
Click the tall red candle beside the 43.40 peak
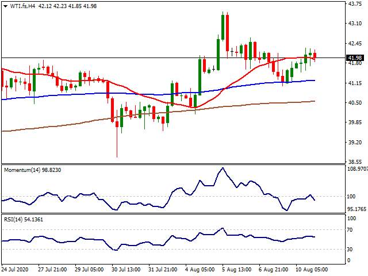coord(228,33)
